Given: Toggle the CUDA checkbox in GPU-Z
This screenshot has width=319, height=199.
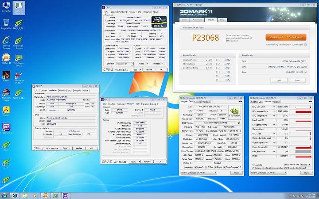Looking at the screenshot, I should point(206,167).
